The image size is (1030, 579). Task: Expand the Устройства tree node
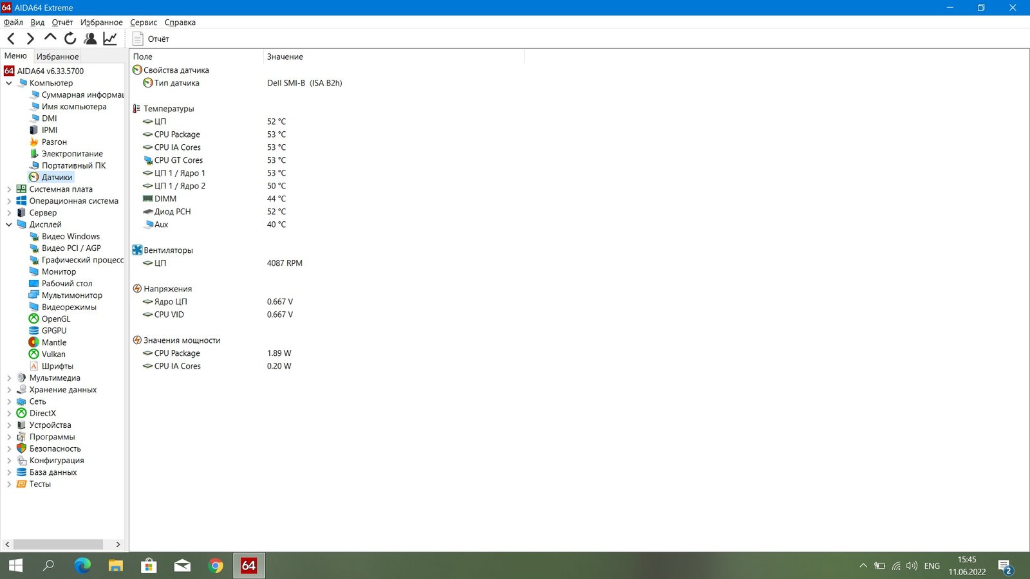(9, 425)
